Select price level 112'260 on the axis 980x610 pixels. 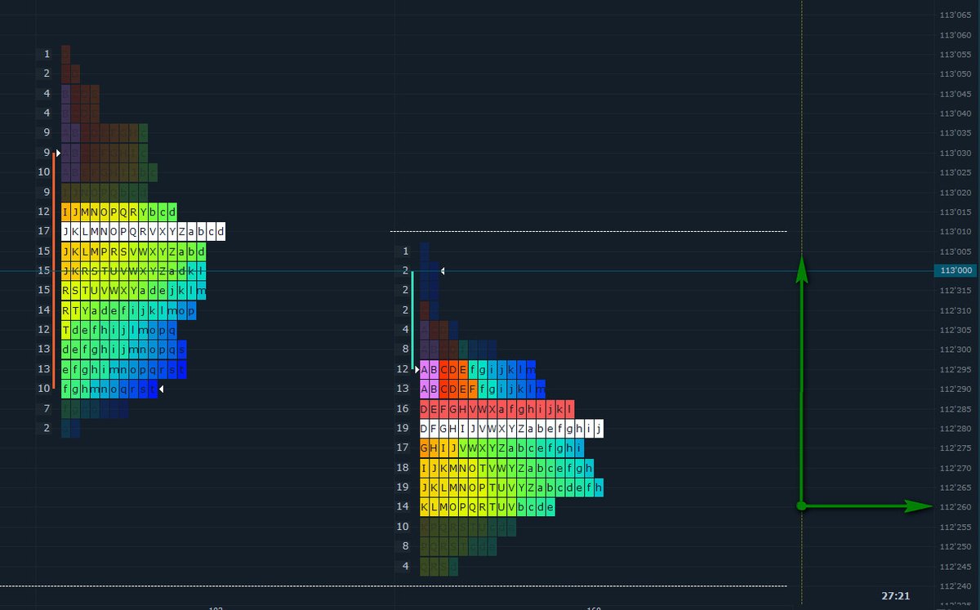pos(955,507)
